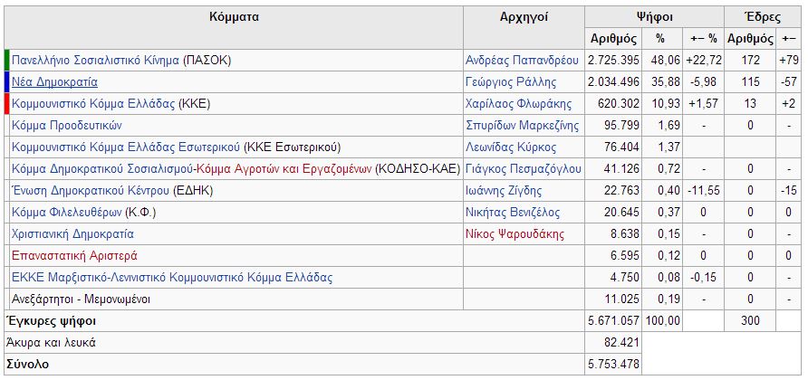This screenshot has height=380, width=808.
Task: Follow the Κόμμα Προοδευτικών link
Action: pos(66,125)
